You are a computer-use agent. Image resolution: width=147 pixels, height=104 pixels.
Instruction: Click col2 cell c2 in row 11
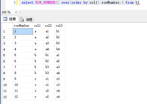click(49, 91)
